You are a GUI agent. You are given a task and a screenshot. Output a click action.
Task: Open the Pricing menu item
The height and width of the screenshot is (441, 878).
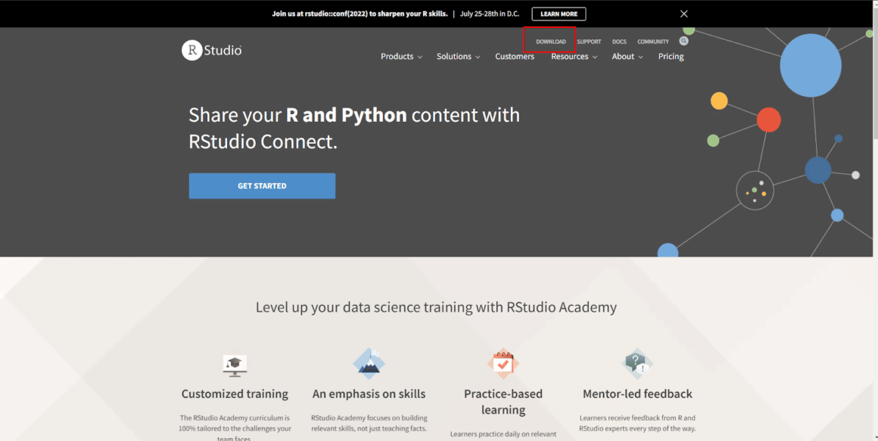pos(671,56)
